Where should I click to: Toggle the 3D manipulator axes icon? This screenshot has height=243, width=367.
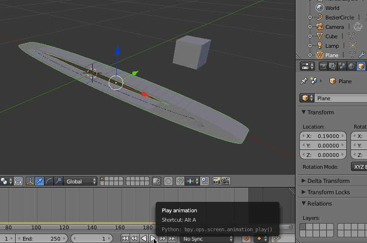pyautogui.click(x=30, y=181)
